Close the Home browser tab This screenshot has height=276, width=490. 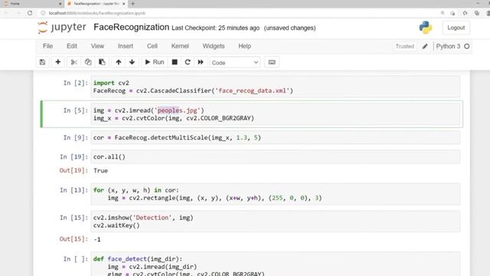(x=60, y=4)
